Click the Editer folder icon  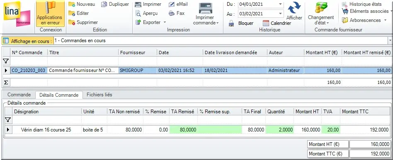tap(72, 13)
